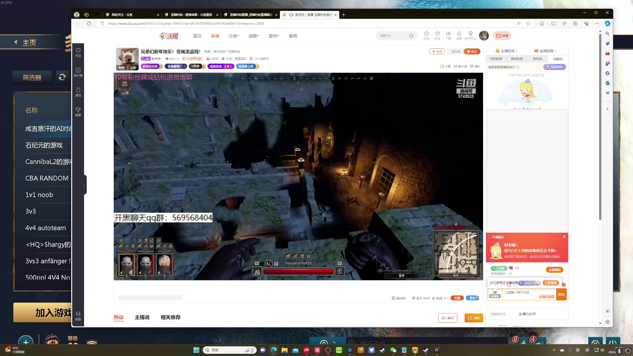The image size is (633, 356).
Task: Go to 首页 in Douyu navigation
Action: click(x=197, y=36)
